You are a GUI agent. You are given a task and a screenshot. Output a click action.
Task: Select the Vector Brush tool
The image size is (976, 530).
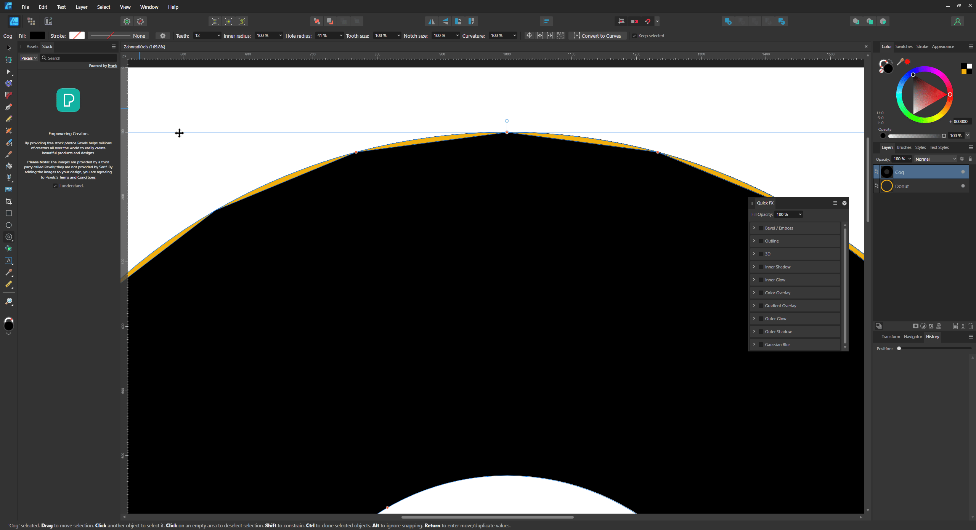tap(8, 142)
